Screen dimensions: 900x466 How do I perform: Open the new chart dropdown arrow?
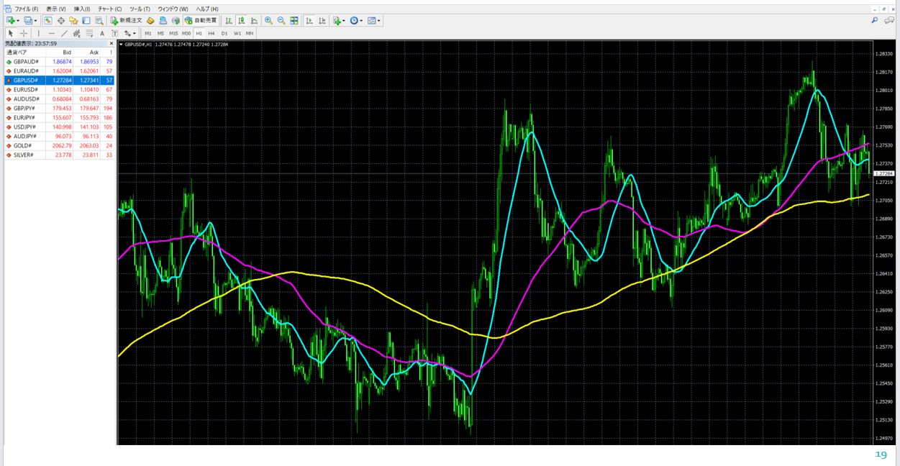click(18, 21)
